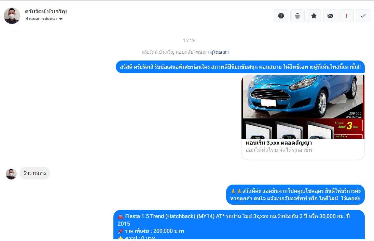Click ad subtitle ออกได้ทั่วไทย จัดได้ทุกอาชีพ
374x241 pixels.
pos(279,150)
